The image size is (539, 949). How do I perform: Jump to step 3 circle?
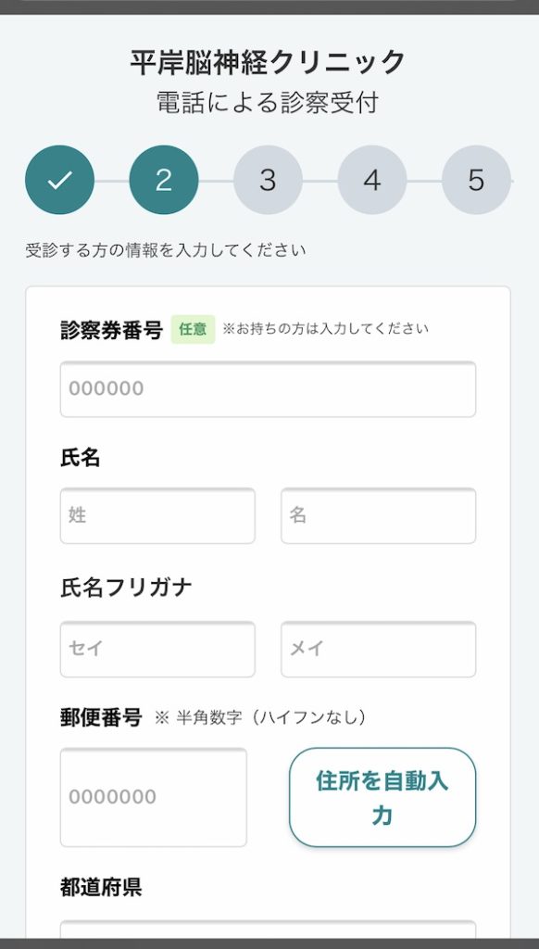point(268,180)
